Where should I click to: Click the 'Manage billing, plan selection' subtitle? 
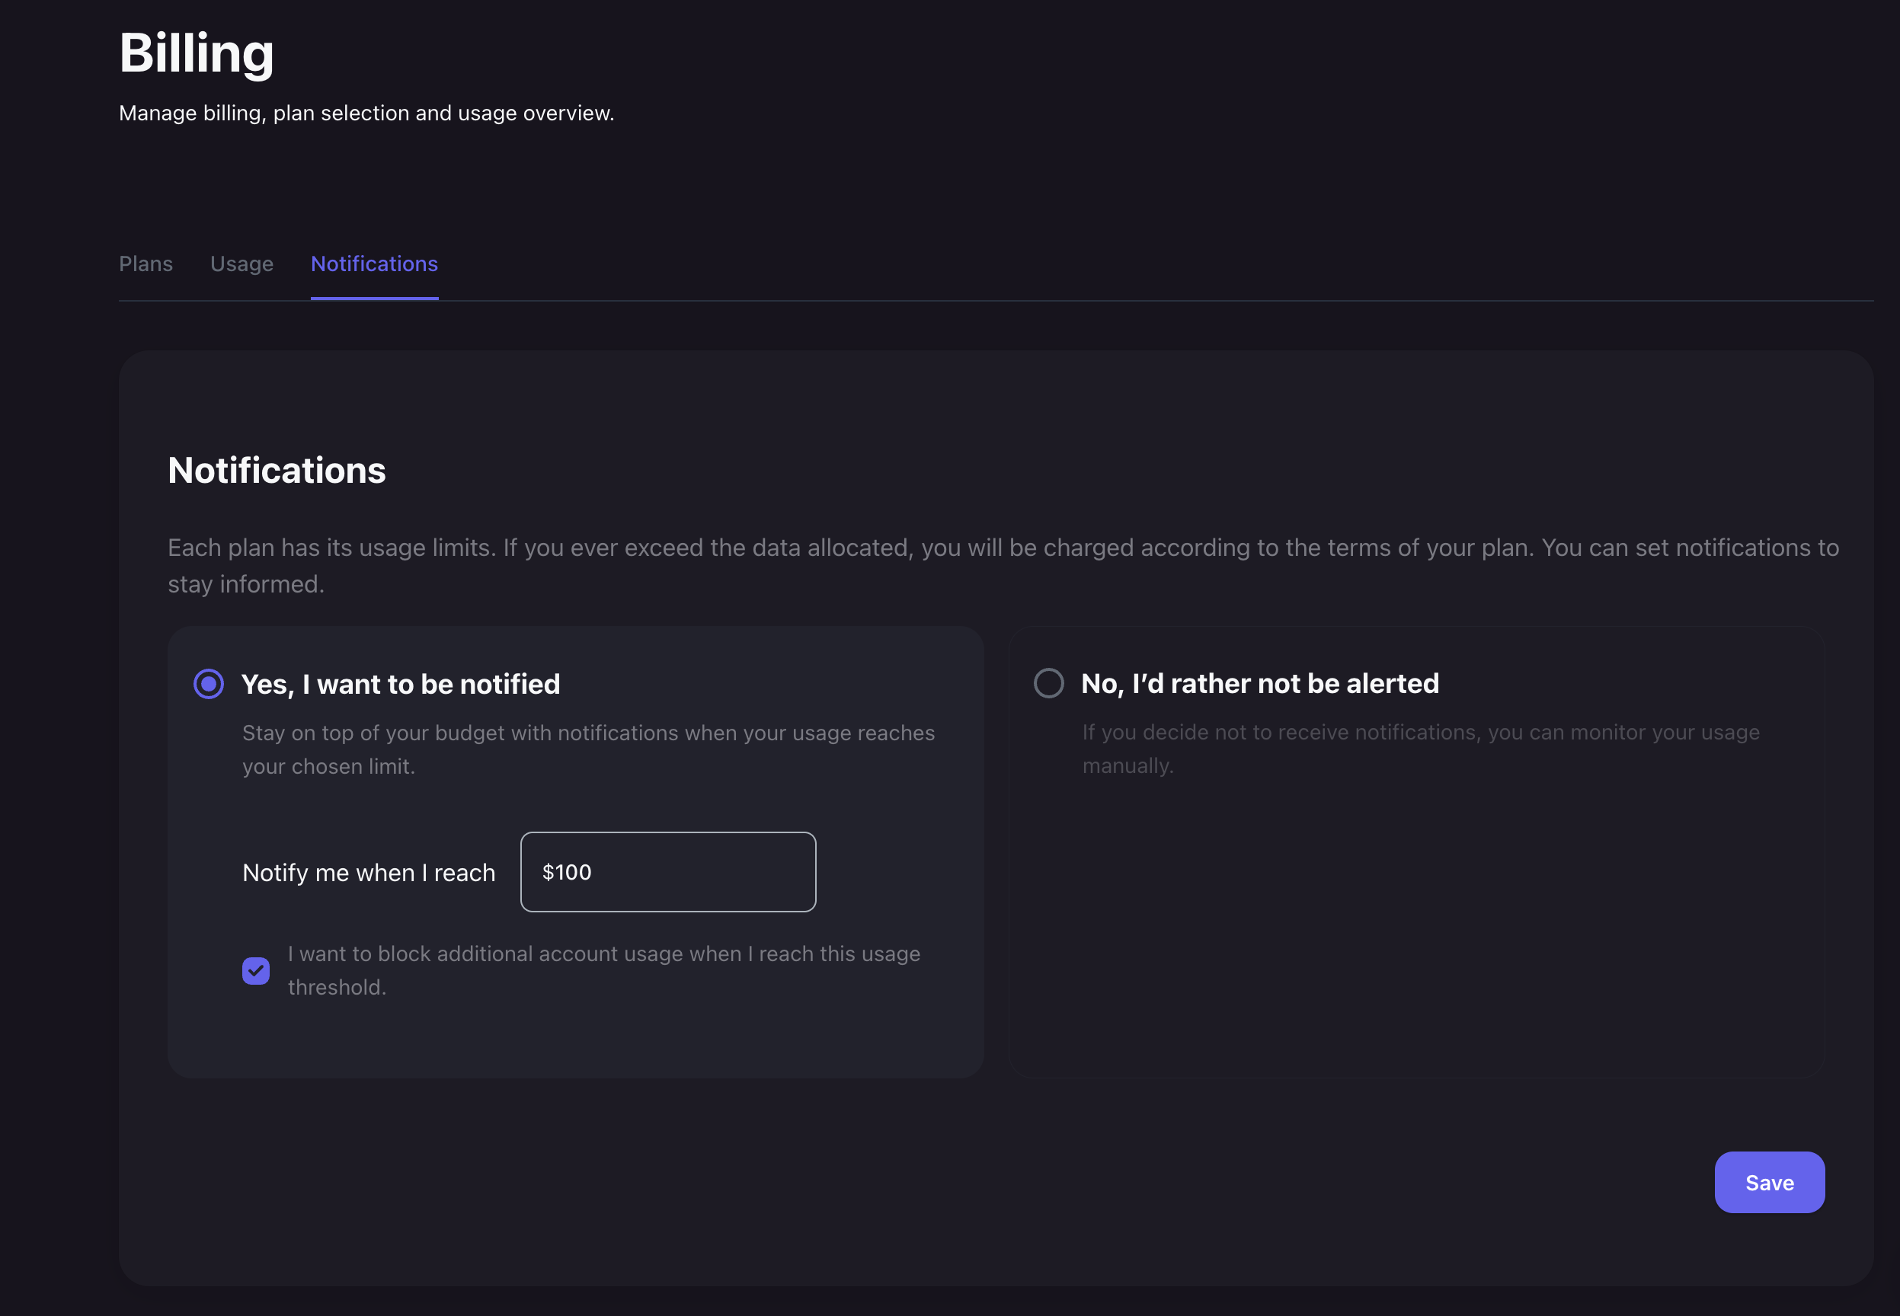(x=366, y=113)
